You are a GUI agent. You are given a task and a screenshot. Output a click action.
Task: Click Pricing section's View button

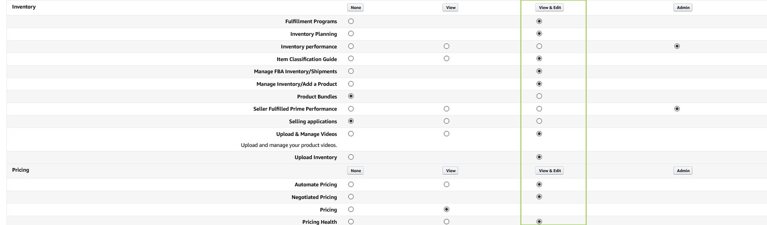tap(451, 170)
